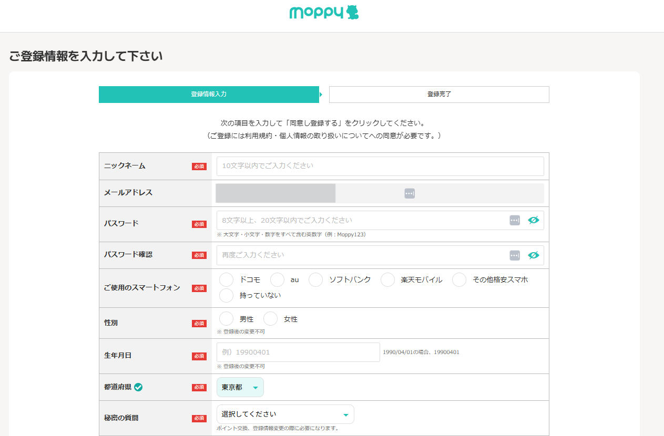Show password in パスワード確認 field via eye icon
This screenshot has height=436, width=664.
tap(534, 255)
